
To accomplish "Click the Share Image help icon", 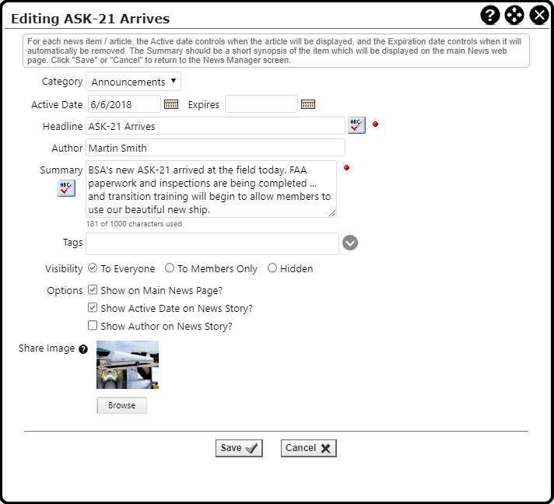I will 83,349.
